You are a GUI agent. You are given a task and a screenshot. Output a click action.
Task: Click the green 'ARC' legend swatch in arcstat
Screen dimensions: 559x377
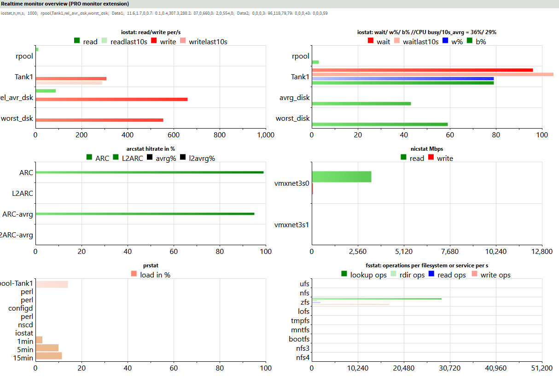pos(89,158)
